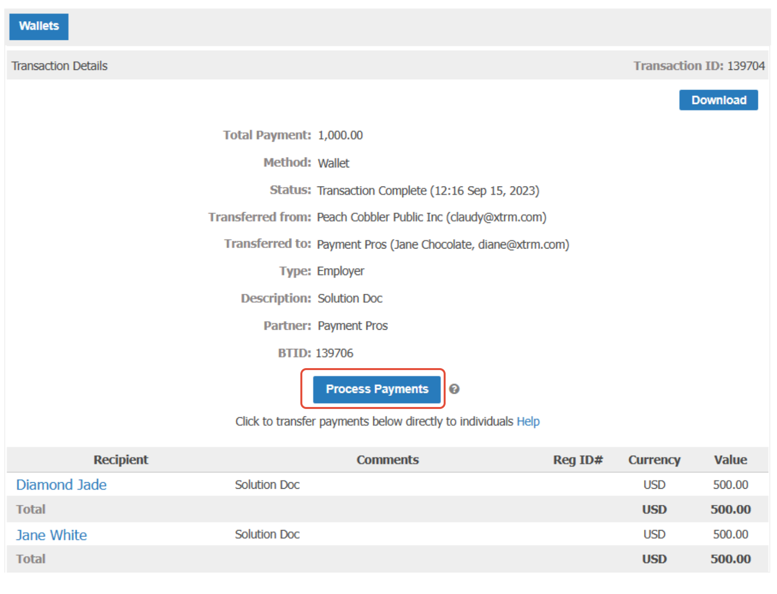This screenshot has width=777, height=594.
Task: Click the Type value Employer
Action: pos(341,271)
